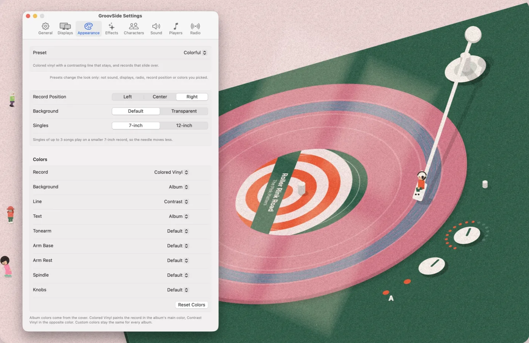Set Background to Transparent
This screenshot has height=343, width=529.
pos(184,111)
